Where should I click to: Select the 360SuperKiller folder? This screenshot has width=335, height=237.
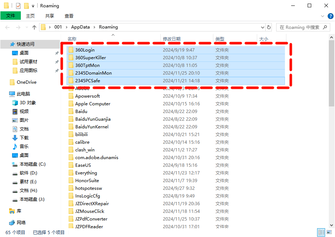pos(176,58)
